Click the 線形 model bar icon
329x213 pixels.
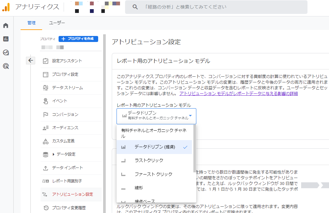(x=123, y=188)
